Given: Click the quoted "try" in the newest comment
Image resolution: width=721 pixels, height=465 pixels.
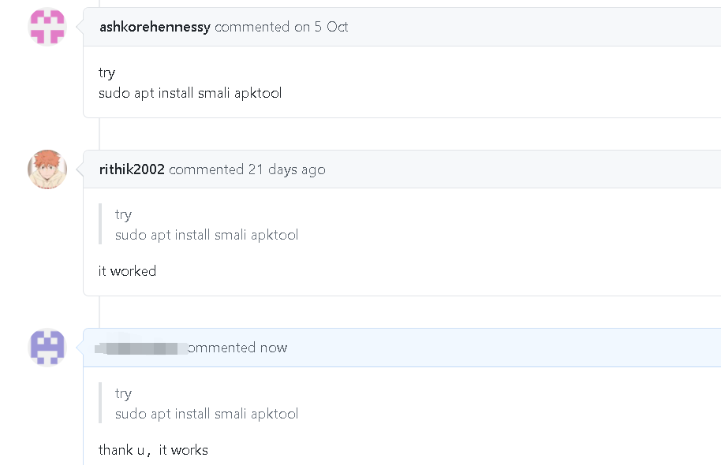Looking at the screenshot, I should (123, 394).
